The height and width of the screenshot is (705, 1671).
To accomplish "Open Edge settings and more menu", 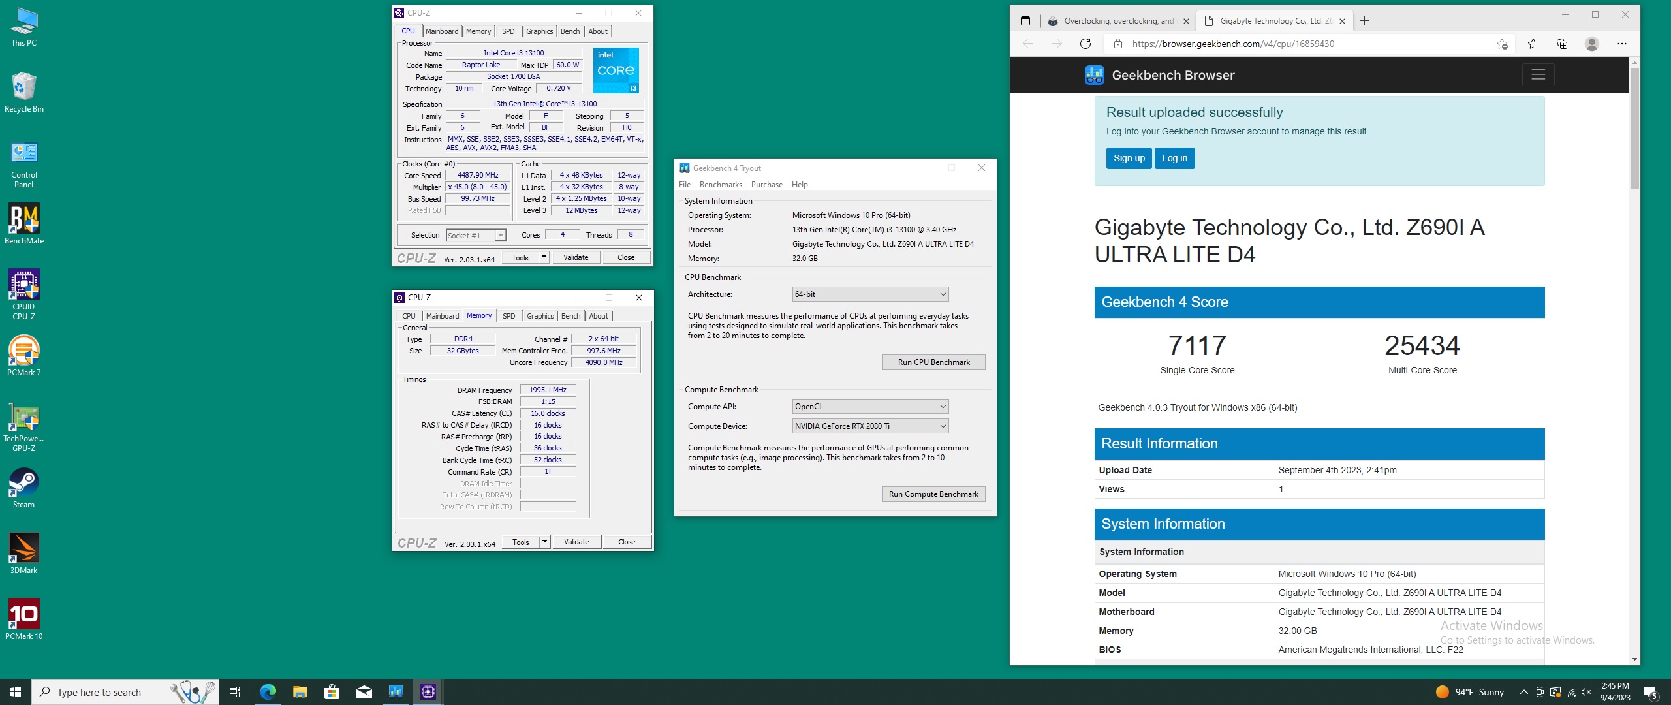I will coord(1622,44).
